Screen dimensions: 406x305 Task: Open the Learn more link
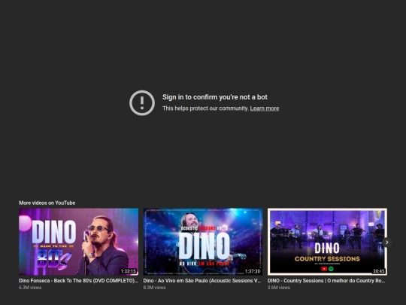(265, 108)
